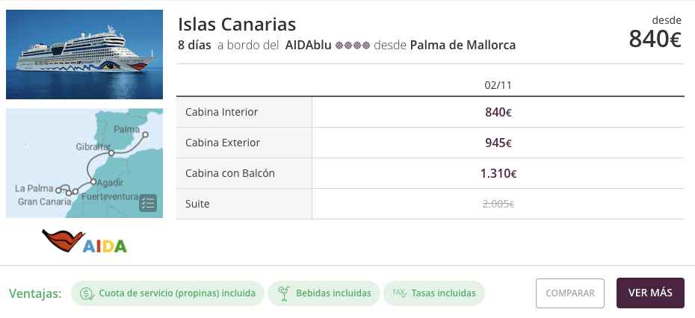Viewport: 695px width, 318px height.
Task: Select the 02/11 departure date column
Action: [498, 85]
